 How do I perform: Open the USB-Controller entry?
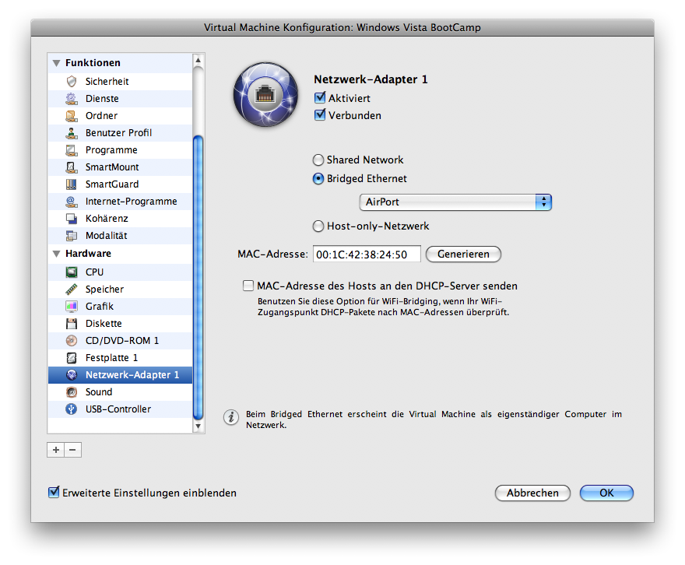click(120, 409)
